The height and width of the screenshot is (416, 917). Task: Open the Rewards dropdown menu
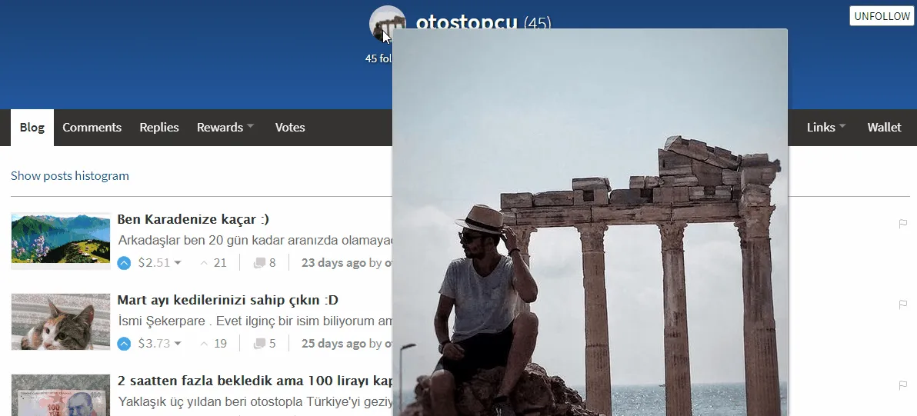tap(225, 128)
